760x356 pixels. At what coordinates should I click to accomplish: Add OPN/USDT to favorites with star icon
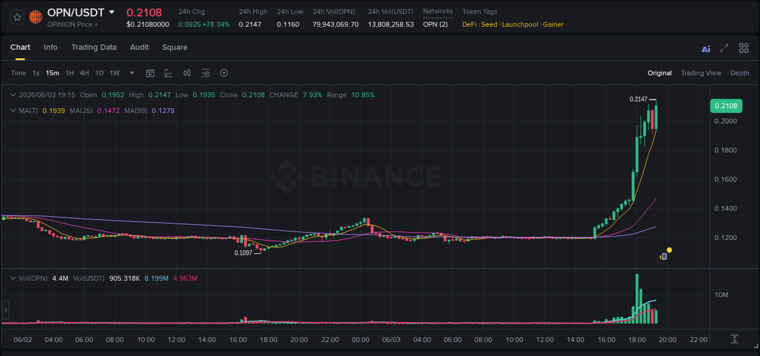[18, 17]
